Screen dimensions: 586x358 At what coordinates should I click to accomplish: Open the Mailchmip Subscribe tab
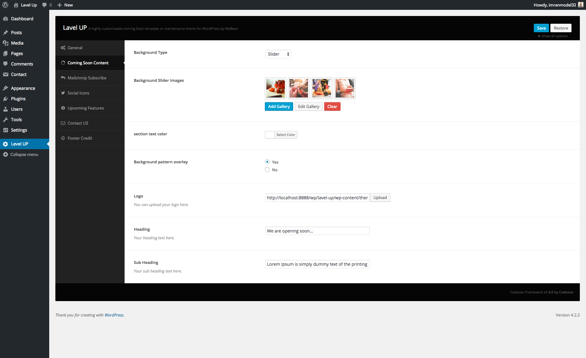(90, 78)
